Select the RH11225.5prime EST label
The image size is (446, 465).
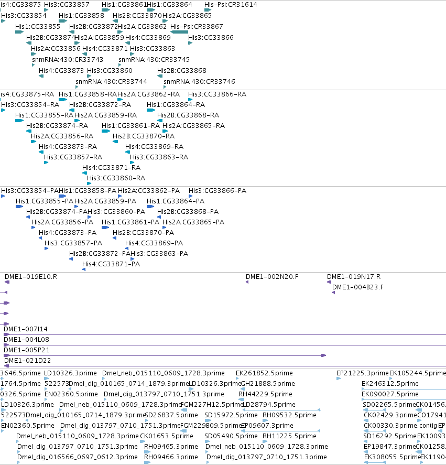289,436
